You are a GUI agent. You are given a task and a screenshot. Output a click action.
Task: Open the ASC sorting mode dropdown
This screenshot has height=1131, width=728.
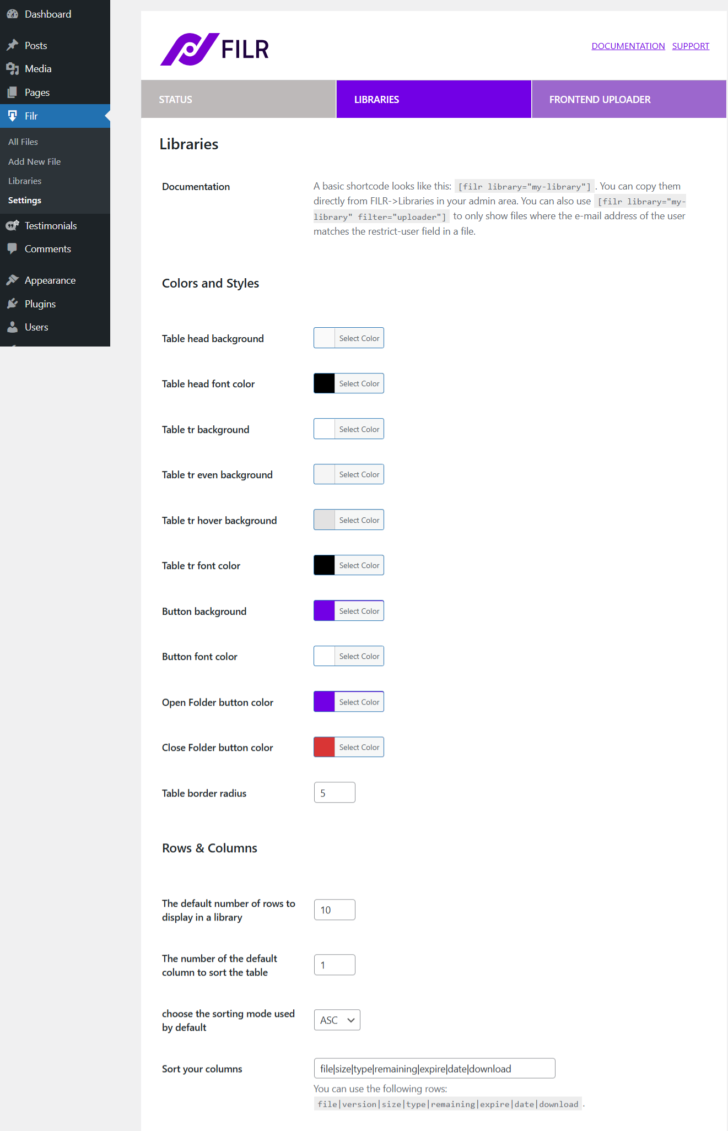337,1020
